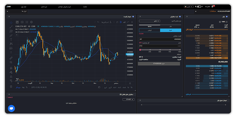236x118 pixels.
Task: Open notifications (اعلان ها)
Action: point(208,7)
